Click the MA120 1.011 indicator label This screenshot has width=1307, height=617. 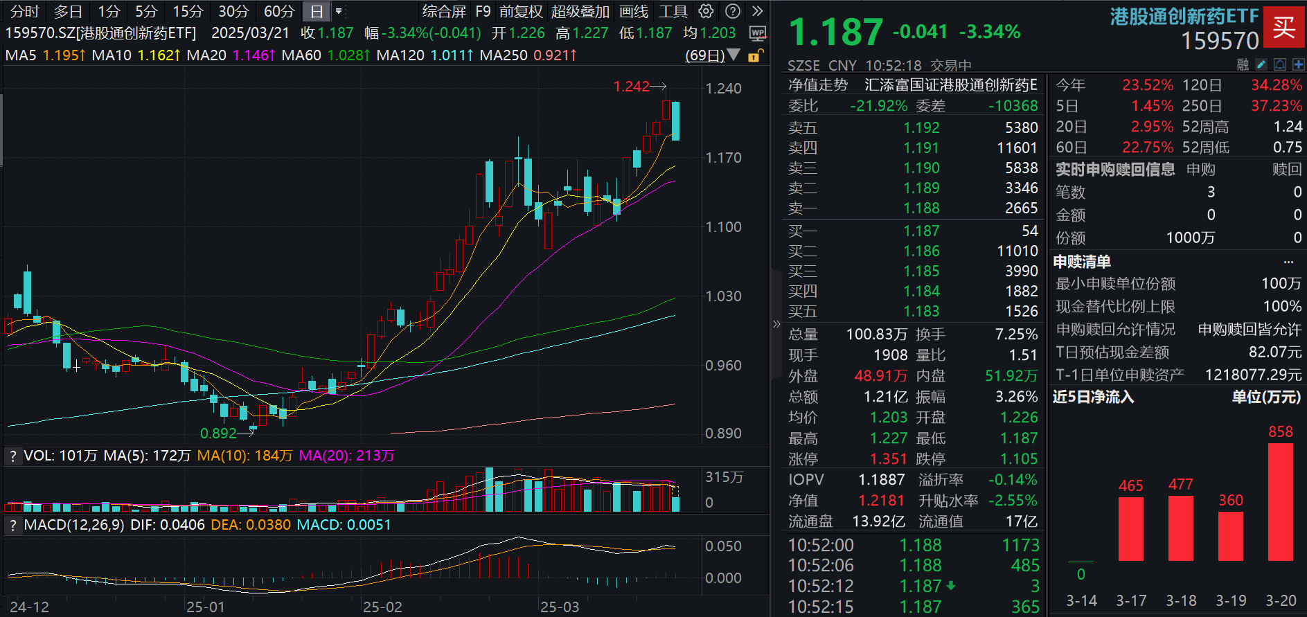pyautogui.click(x=425, y=55)
